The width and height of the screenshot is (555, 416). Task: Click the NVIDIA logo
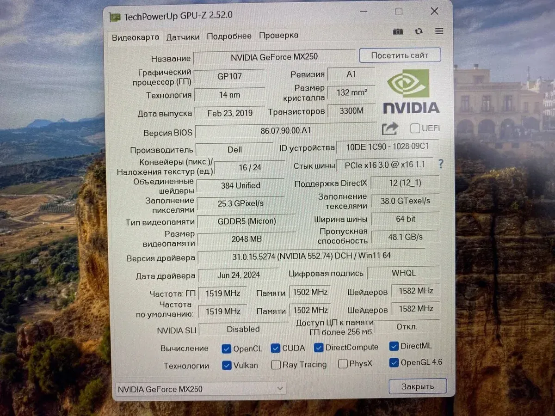(411, 92)
